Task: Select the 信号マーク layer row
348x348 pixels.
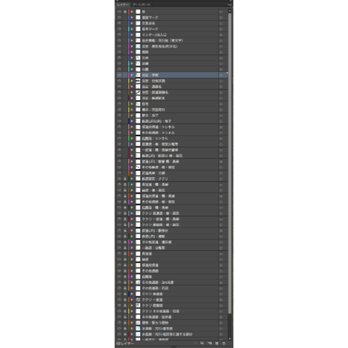Action: tap(172, 29)
